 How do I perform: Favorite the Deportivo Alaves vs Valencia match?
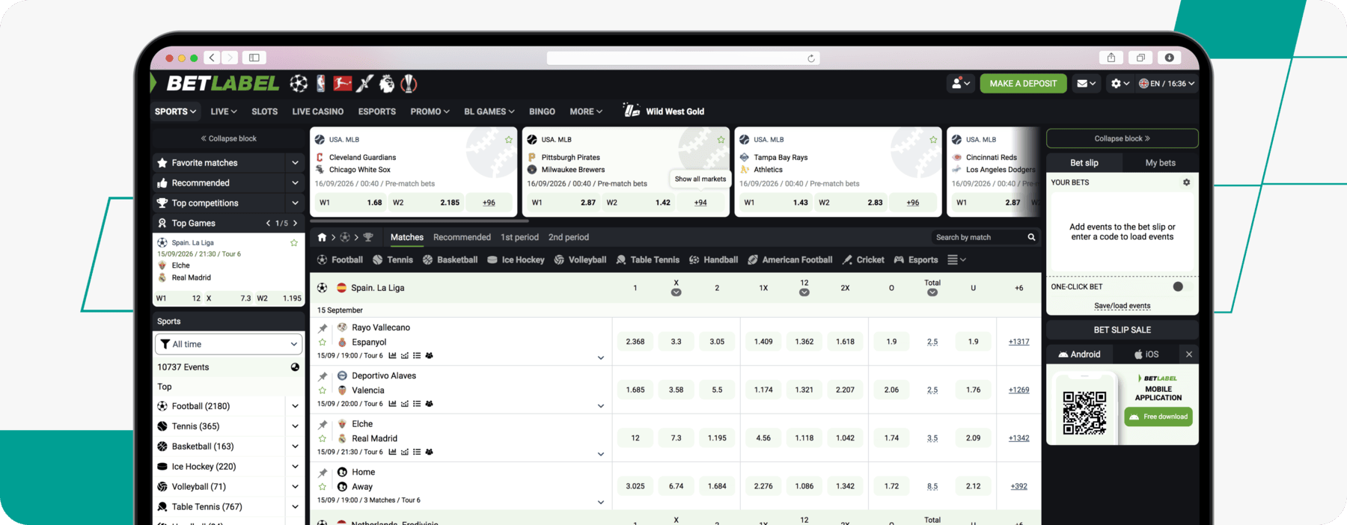323,390
